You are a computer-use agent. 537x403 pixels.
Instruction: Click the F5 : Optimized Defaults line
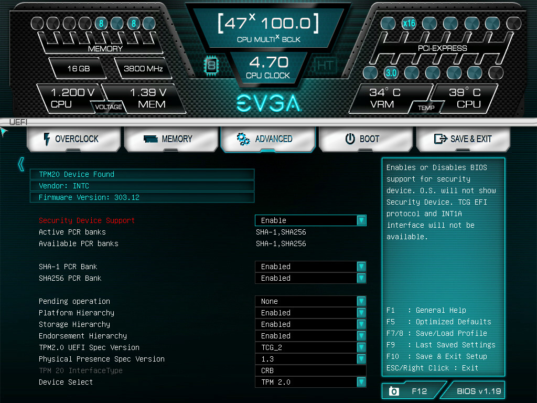pyautogui.click(x=439, y=322)
